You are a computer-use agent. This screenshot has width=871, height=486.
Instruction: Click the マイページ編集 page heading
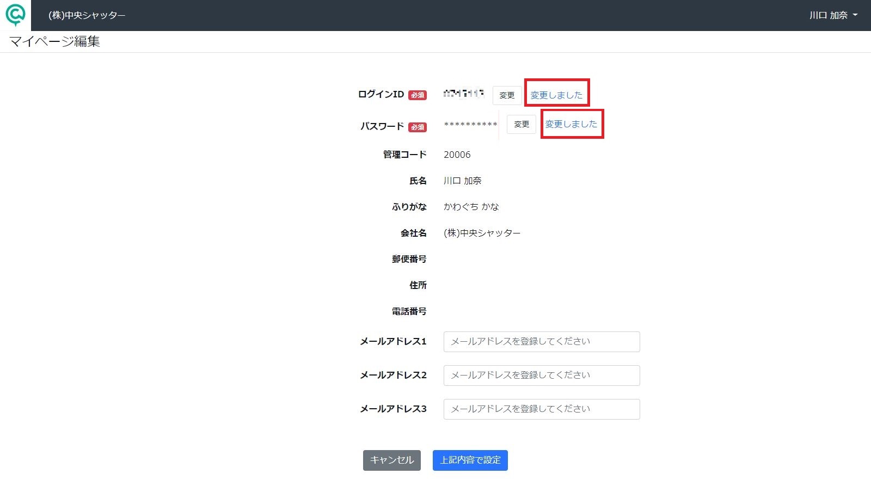[54, 41]
